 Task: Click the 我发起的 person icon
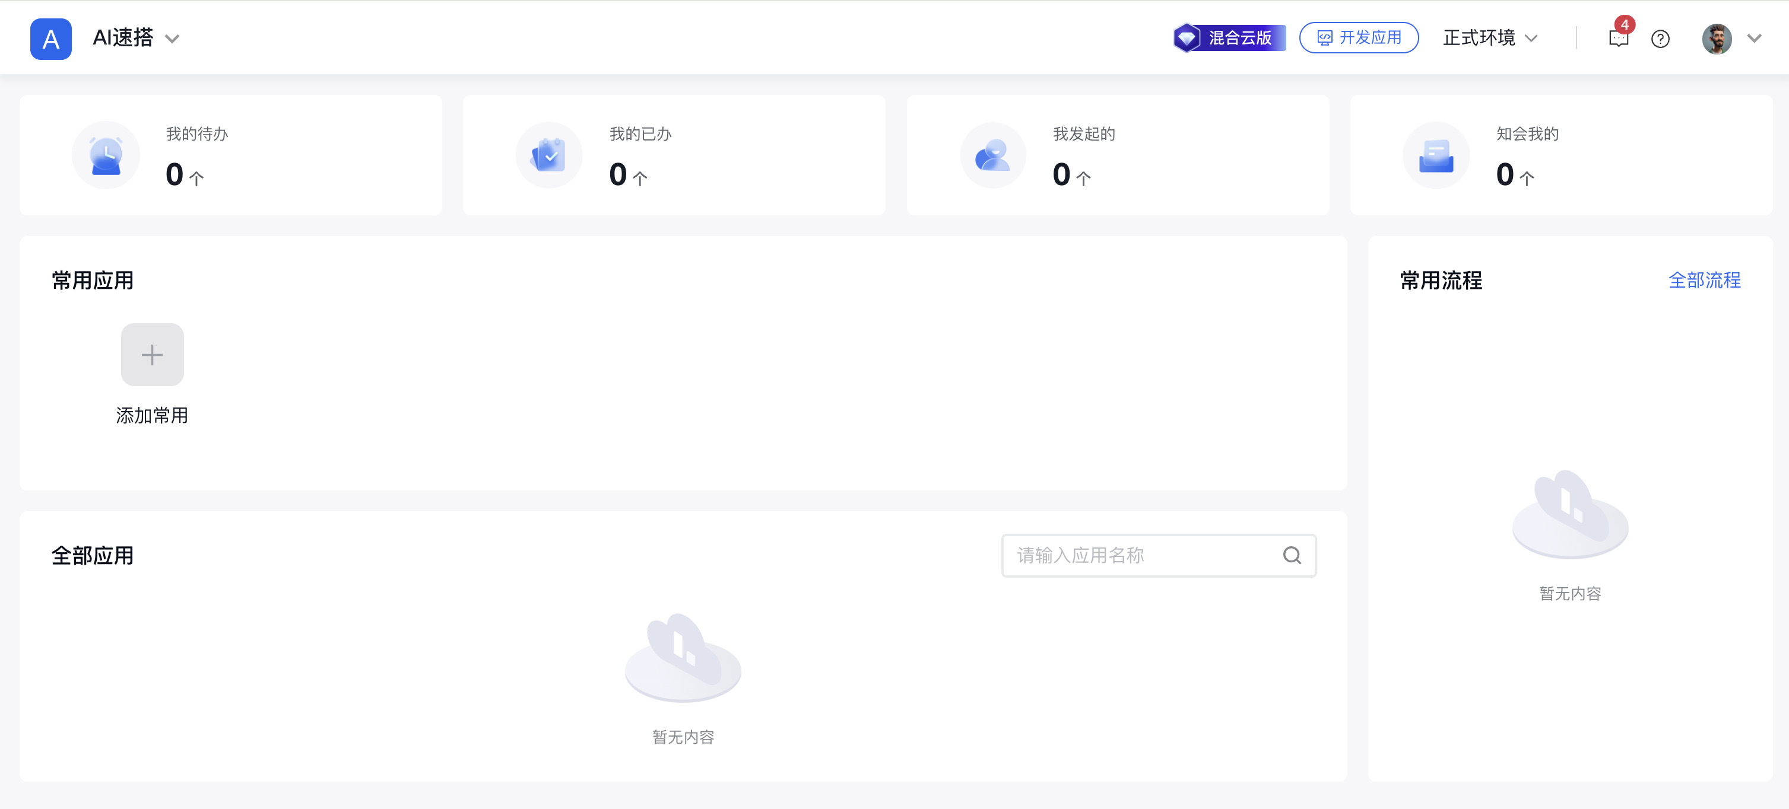(x=992, y=155)
